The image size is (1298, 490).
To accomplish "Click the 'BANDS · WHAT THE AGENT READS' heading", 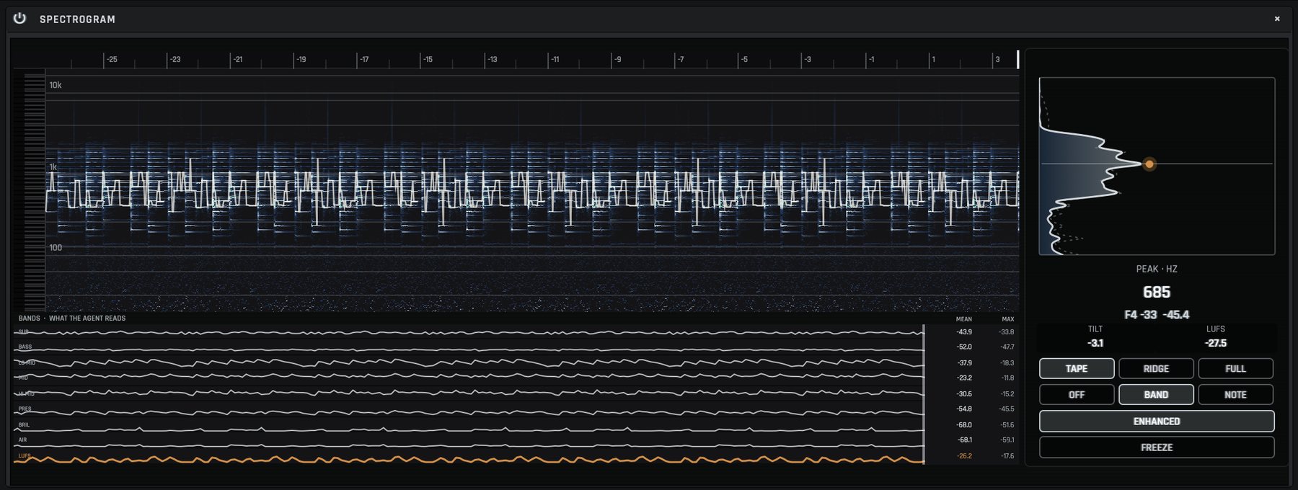I will (72, 318).
